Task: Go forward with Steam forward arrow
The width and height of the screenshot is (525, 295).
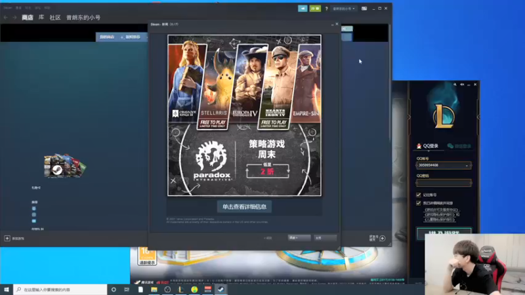Action: click(14, 18)
